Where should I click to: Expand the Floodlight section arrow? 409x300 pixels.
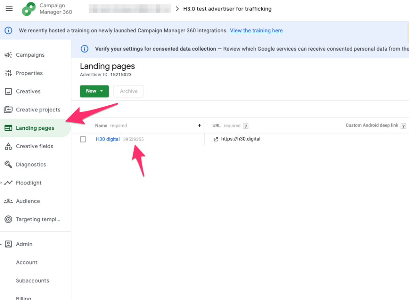point(2,183)
